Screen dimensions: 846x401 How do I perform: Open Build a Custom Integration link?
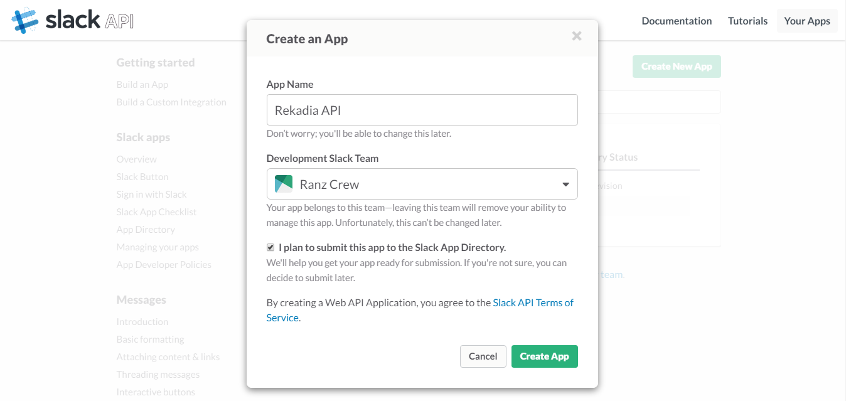(x=171, y=102)
